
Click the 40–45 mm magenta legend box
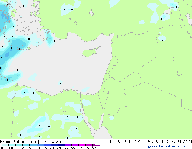tap(82, 145)
